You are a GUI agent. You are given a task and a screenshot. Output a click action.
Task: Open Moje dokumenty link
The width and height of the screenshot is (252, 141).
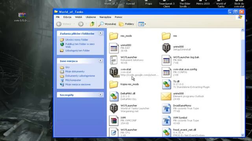tap(75, 71)
